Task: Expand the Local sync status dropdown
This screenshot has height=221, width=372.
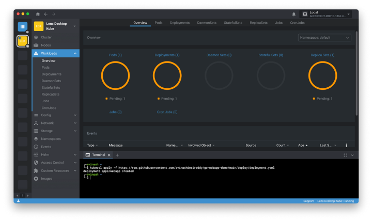Action: pyautogui.click(x=349, y=14)
